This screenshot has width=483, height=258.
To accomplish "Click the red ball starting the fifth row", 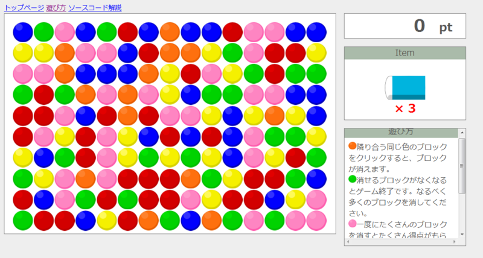I will pos(23,116).
